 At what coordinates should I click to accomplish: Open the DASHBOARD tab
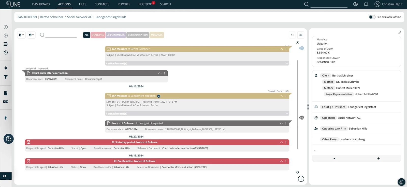[x=41, y=4]
